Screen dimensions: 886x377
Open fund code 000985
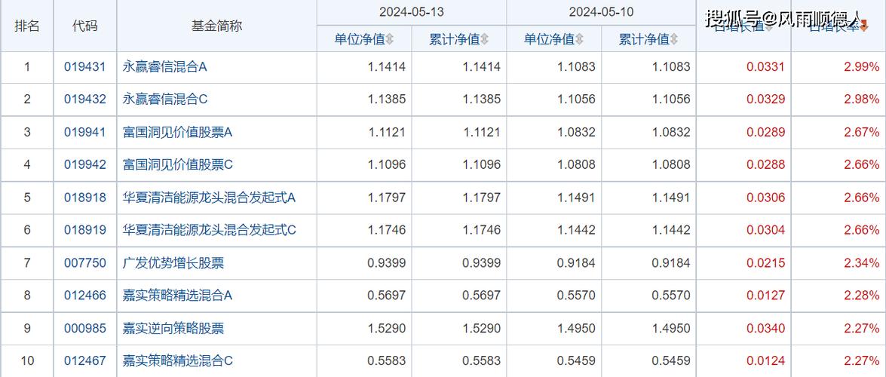point(84,329)
